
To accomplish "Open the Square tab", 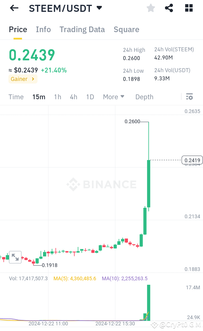I will tap(126, 29).
